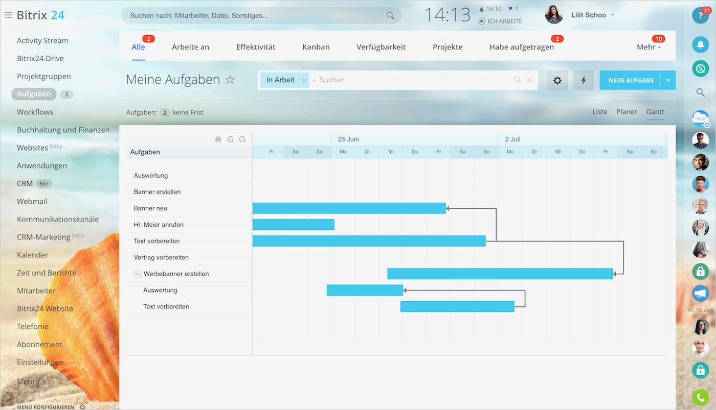Switch to Liste view
The width and height of the screenshot is (716, 410).
pyautogui.click(x=600, y=112)
